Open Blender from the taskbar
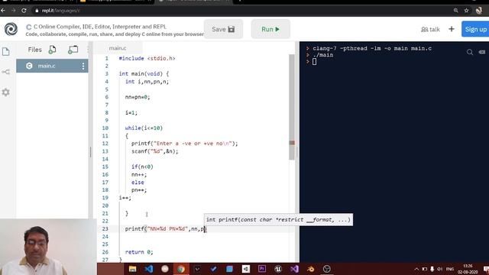The height and width of the screenshot is (275, 489). (x=311, y=269)
